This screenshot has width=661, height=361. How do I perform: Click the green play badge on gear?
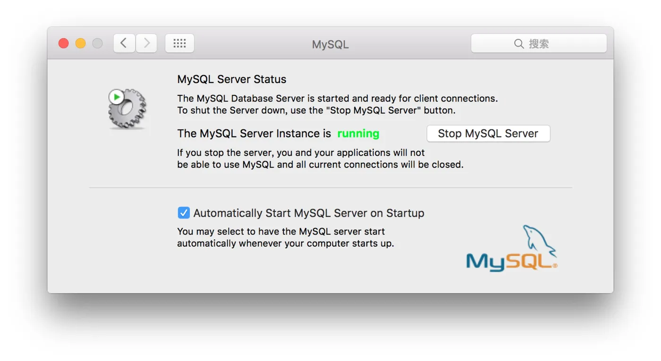[x=116, y=97]
